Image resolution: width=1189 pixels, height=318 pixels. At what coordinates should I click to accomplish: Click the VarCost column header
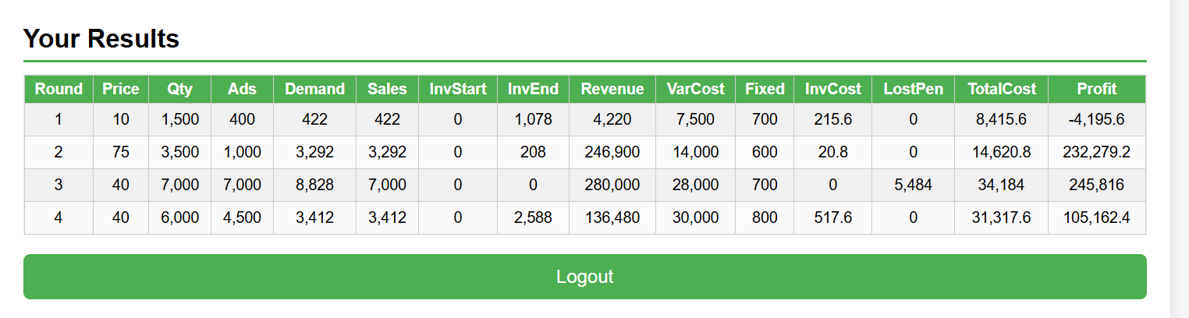coord(695,89)
